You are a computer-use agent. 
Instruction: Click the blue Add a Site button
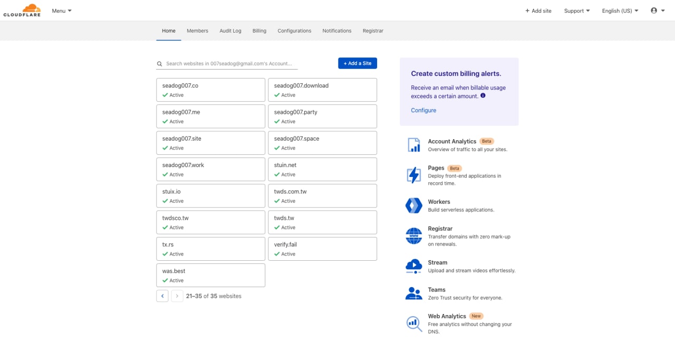pyautogui.click(x=358, y=63)
